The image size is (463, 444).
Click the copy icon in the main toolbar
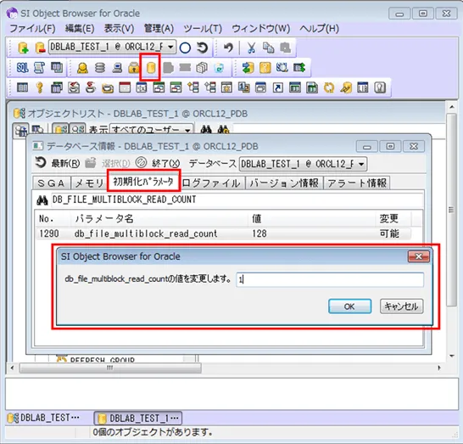268,48
